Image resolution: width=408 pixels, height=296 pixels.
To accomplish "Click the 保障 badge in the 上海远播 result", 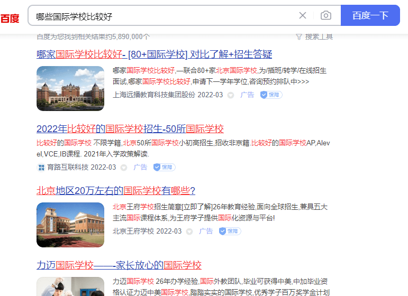I will pos(271,95).
